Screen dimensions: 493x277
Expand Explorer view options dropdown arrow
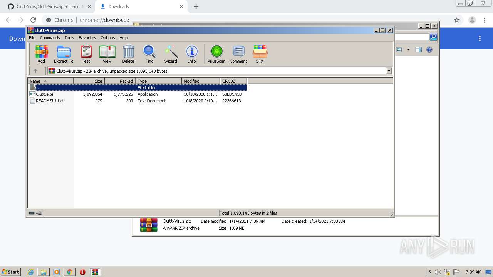pyautogui.click(x=408, y=50)
